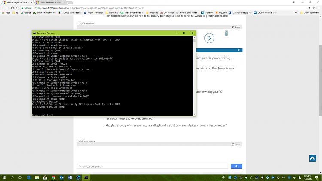Image resolution: width=322 pixels, height=181 pixels.
Task: Click the blue arrow ad button
Action: tap(209, 38)
